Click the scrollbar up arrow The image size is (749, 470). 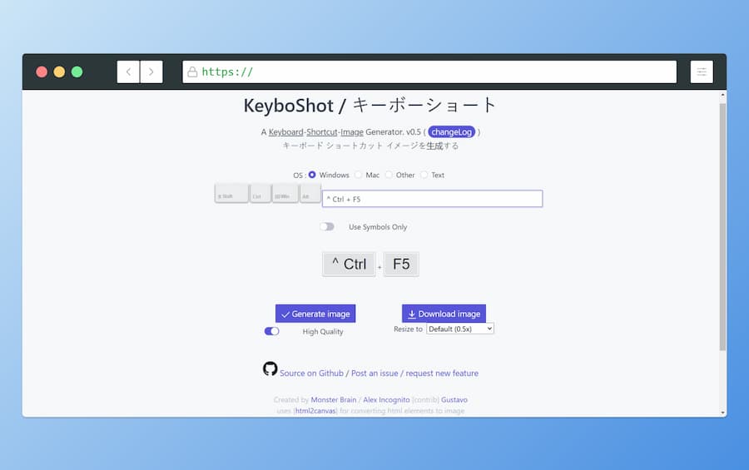click(x=722, y=95)
